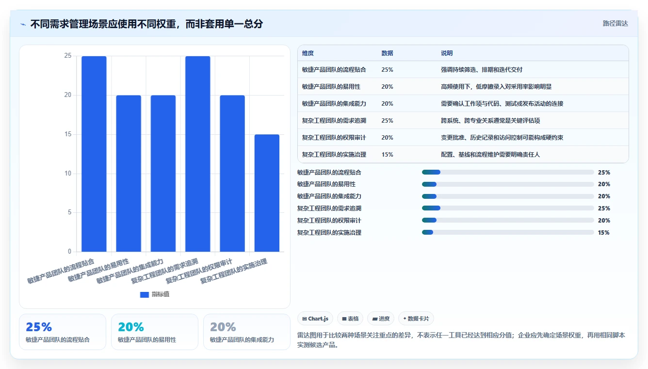The height and width of the screenshot is (369, 648).
Task: Click the x-axis label 复杂工程团队的实施治理
Action: coord(234,271)
